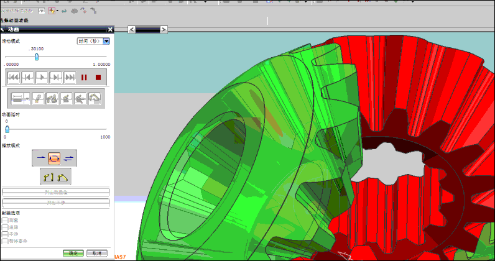495x261 pixels.
Task: Click the pink-framed selection tool icon
Action: 52,11
